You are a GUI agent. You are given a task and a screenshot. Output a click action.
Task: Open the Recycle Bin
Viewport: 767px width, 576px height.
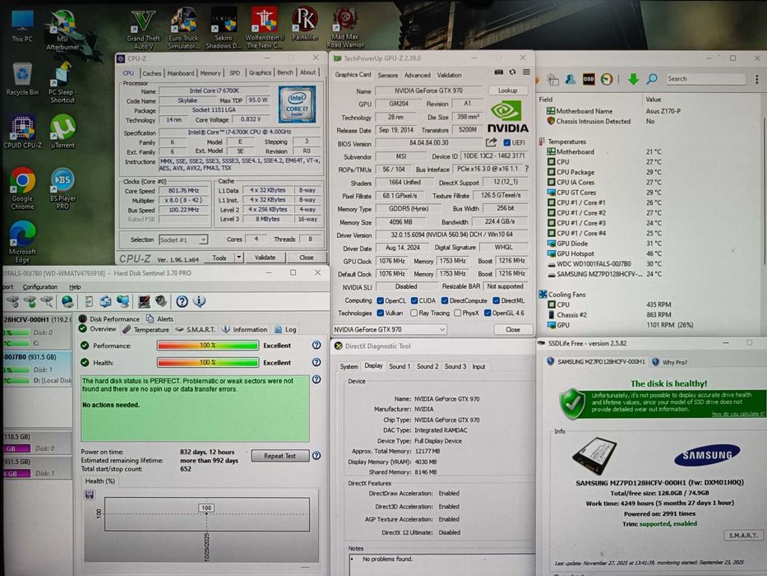point(22,79)
